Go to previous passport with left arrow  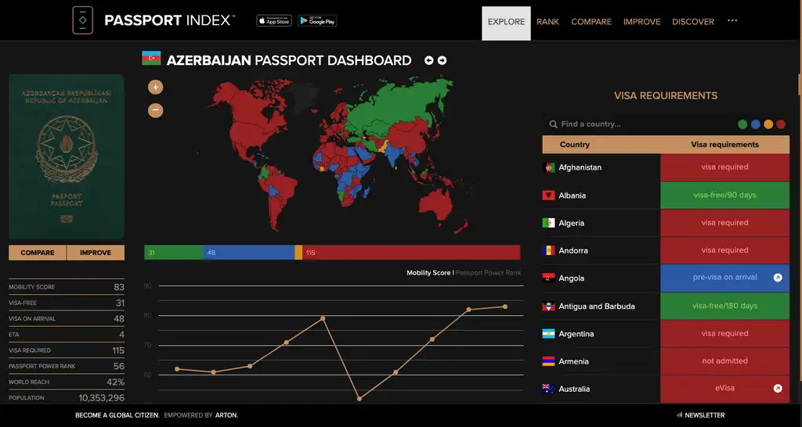[429, 60]
